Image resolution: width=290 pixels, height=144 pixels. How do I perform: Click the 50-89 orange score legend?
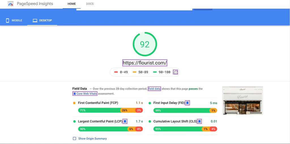coord(140,72)
